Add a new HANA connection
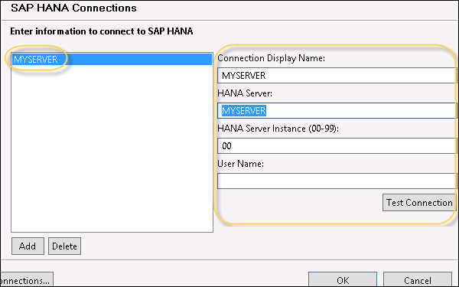This screenshot has width=459, height=287. pos(28,246)
